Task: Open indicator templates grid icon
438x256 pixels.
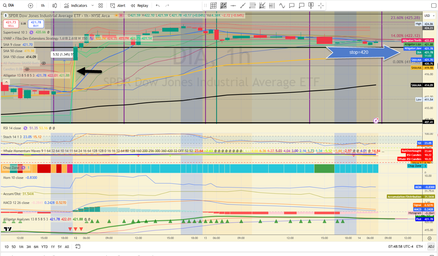Action: click(101, 5)
